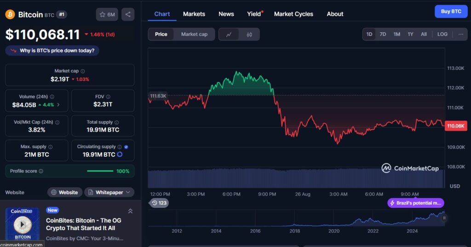Click the verified badge by Circulating supply
This screenshot has width=471, height=247.
(x=126, y=147)
